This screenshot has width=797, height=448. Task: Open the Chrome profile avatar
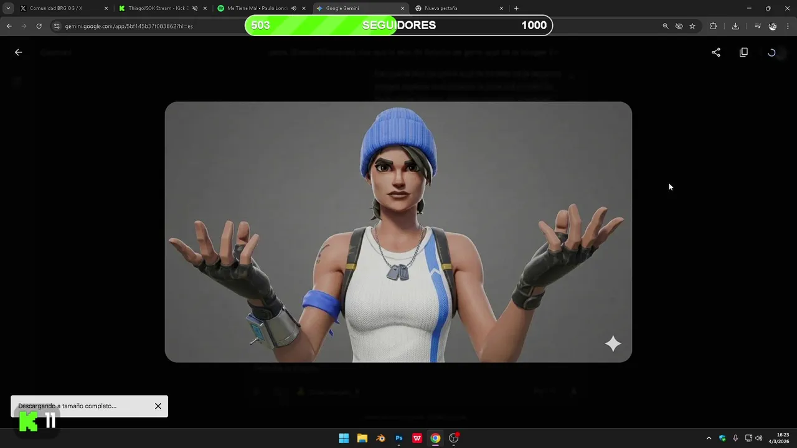(773, 26)
